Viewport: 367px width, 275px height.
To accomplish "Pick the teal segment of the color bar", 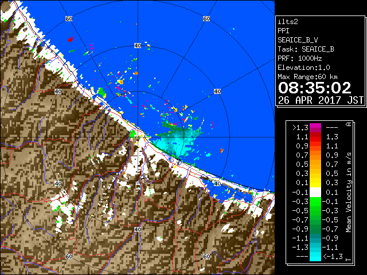I will pyautogui.click(x=315, y=238).
